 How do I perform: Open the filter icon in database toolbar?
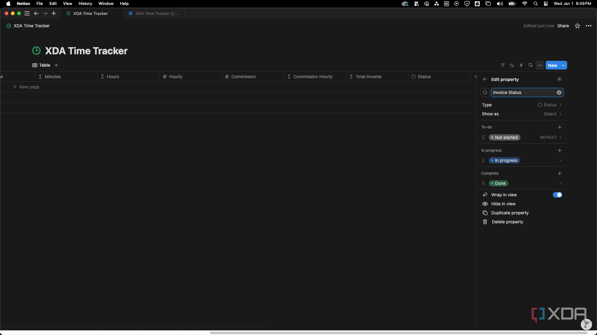[x=503, y=65]
